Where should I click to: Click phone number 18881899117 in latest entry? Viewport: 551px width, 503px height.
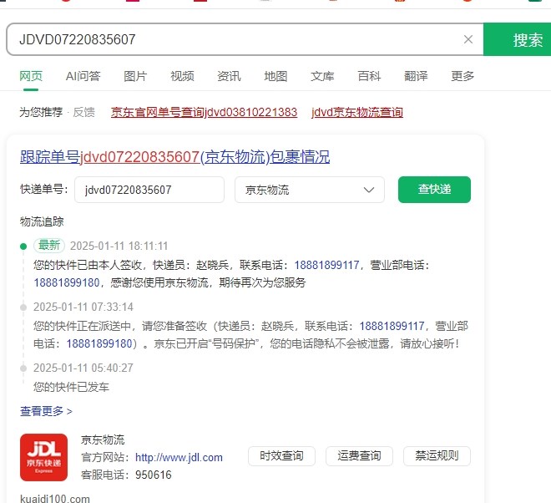(x=326, y=265)
